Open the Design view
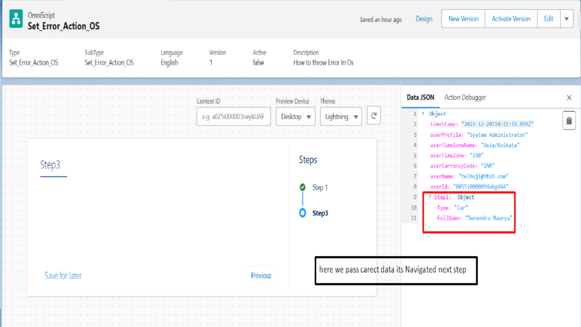Viewport: 581px width, 327px height. coord(424,19)
